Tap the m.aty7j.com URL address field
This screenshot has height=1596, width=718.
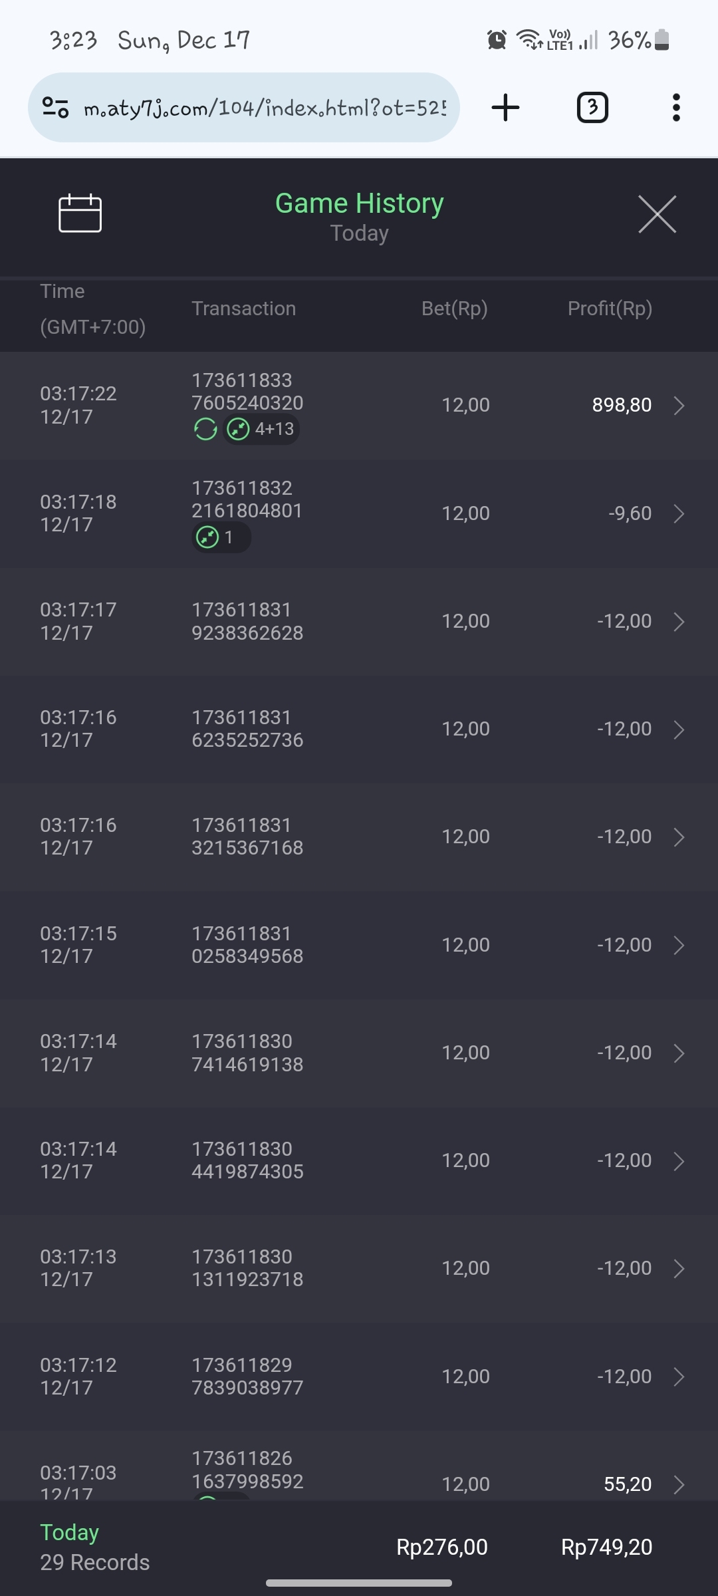pos(265,108)
